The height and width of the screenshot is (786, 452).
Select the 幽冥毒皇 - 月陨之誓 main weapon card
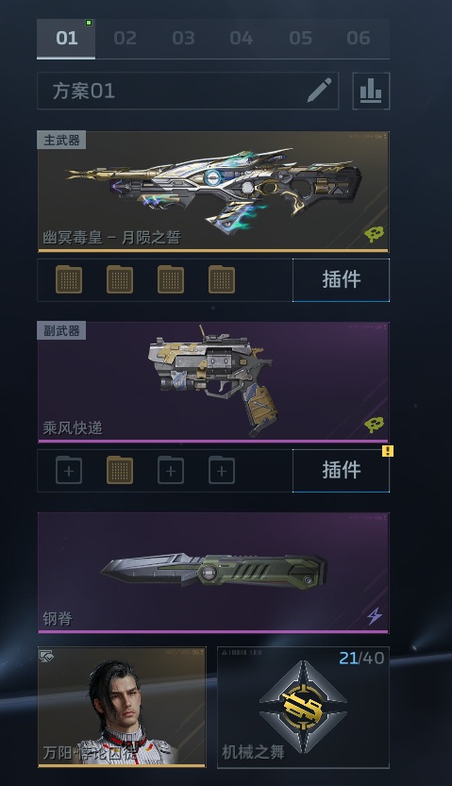coord(213,192)
